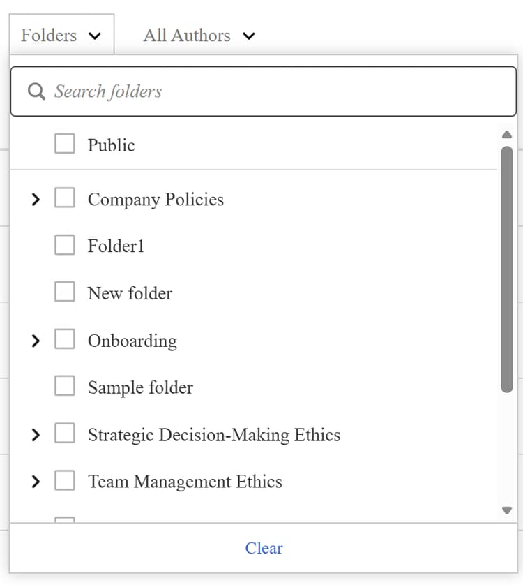Image resolution: width=523 pixels, height=585 pixels.
Task: Expand Strategic Decision-Making Ethics folder
Action: [x=36, y=435]
